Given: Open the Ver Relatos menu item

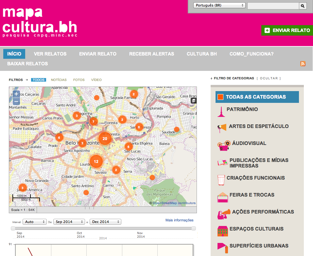Looking at the screenshot, I should [x=50, y=54].
